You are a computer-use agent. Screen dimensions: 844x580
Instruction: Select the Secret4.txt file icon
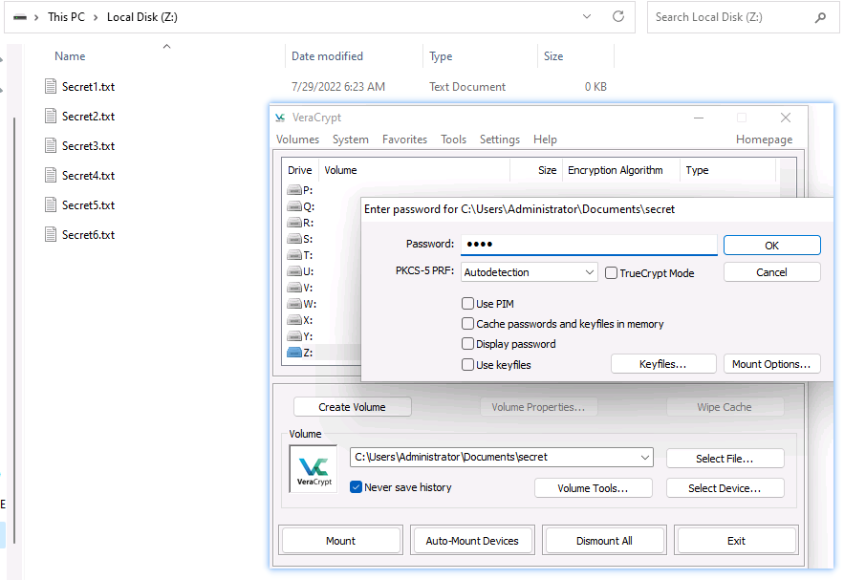[x=52, y=176]
